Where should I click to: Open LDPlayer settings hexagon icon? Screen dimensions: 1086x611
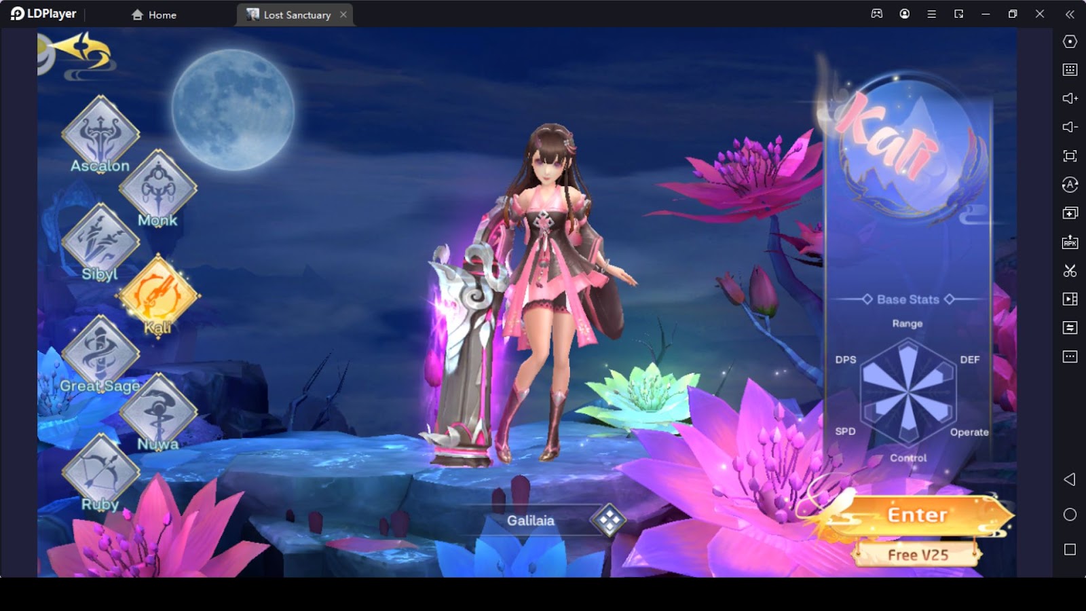1070,41
